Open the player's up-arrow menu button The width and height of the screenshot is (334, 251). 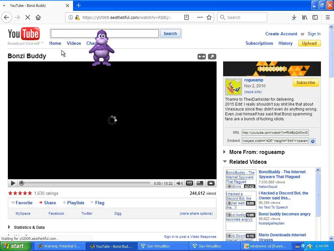211,183
